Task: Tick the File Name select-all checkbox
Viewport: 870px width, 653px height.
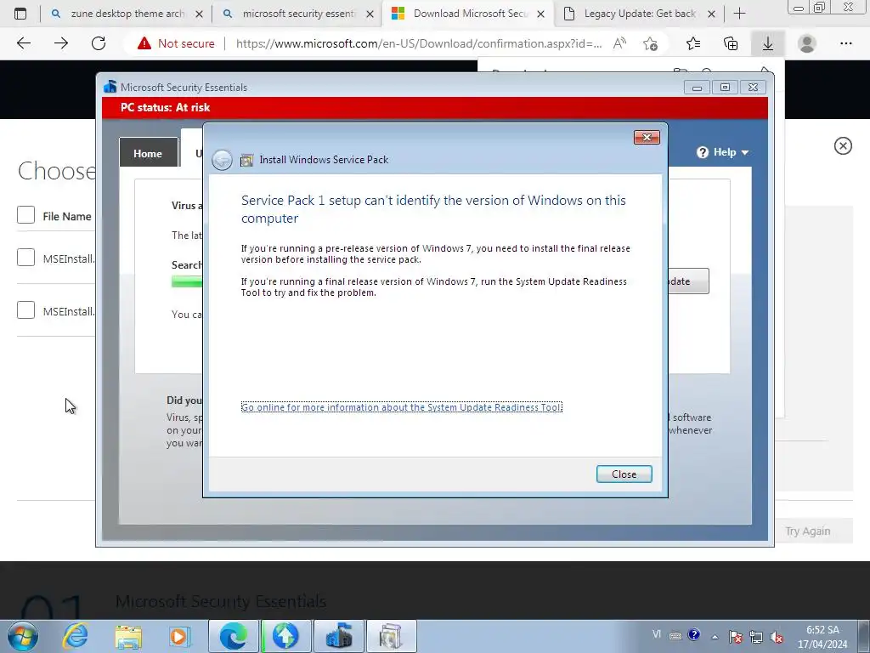Action: (25, 215)
